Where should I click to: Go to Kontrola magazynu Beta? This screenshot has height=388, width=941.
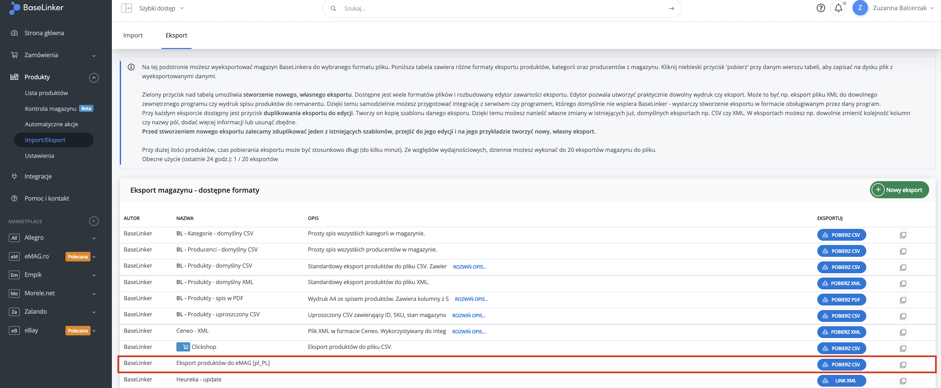pyautogui.click(x=59, y=109)
